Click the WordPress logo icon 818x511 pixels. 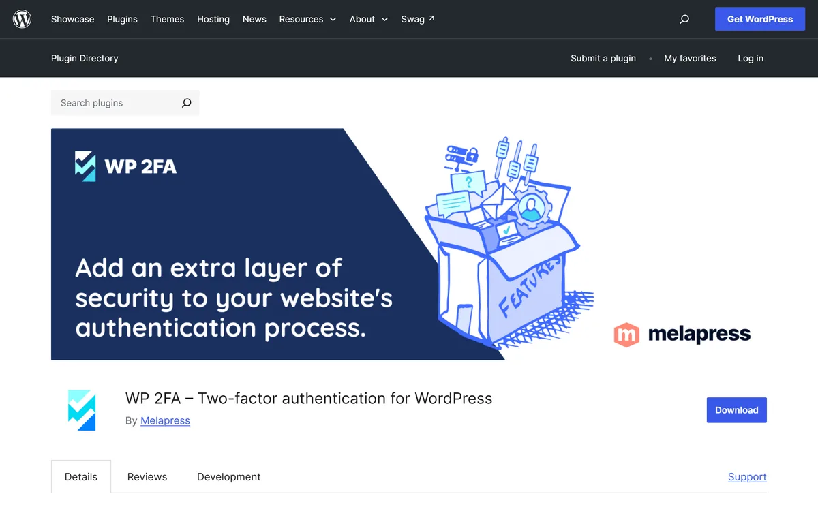22,19
